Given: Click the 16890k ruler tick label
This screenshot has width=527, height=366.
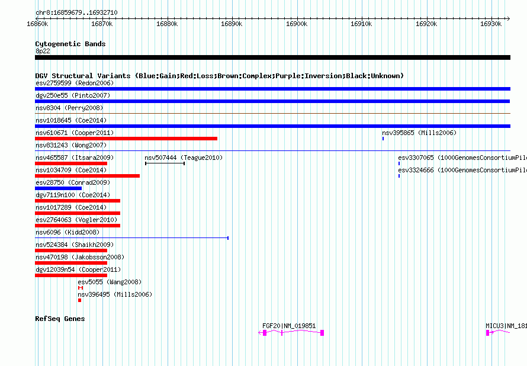Looking at the screenshot, I should pos(232,24).
